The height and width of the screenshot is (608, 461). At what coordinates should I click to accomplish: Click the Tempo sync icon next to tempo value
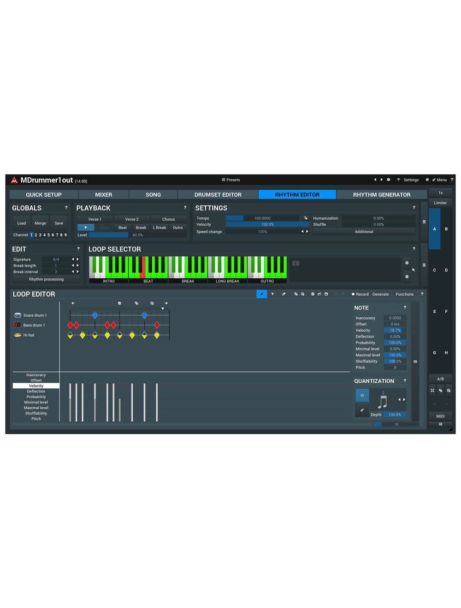pyautogui.click(x=305, y=218)
